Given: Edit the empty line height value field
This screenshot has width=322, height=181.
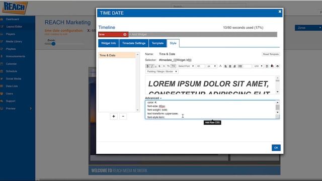Looking at the screenshot, I should pos(247,66).
